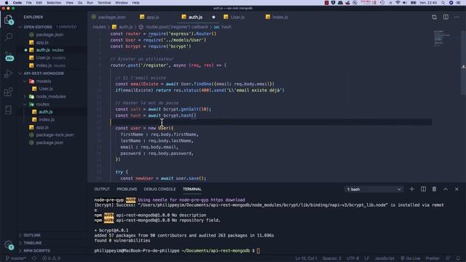Viewport: 466px width, 262px height.
Task: Open the Extensions view
Action: (9, 92)
